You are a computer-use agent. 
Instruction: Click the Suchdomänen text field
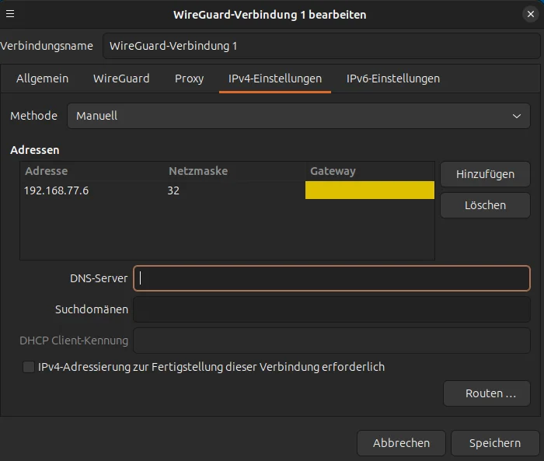pos(332,309)
